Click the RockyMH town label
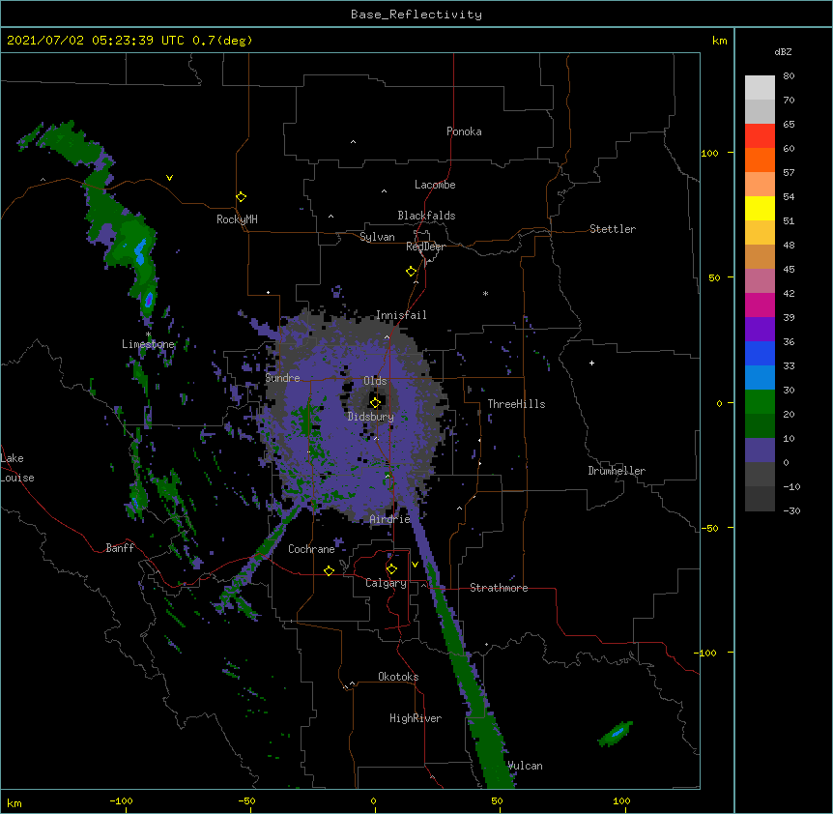This screenshot has height=814, width=833. coord(237,219)
